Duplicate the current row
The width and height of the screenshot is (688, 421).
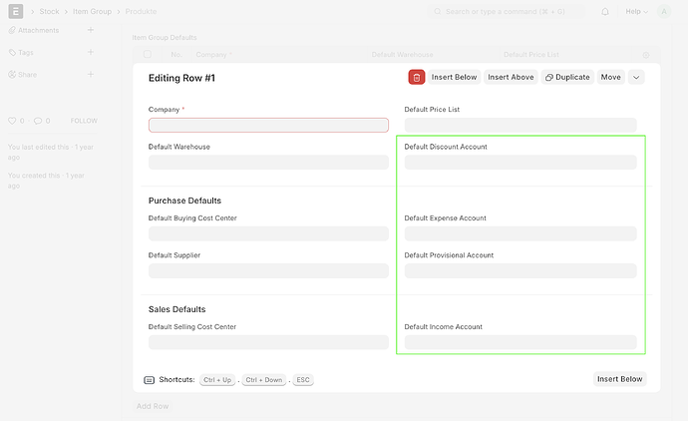pos(567,77)
